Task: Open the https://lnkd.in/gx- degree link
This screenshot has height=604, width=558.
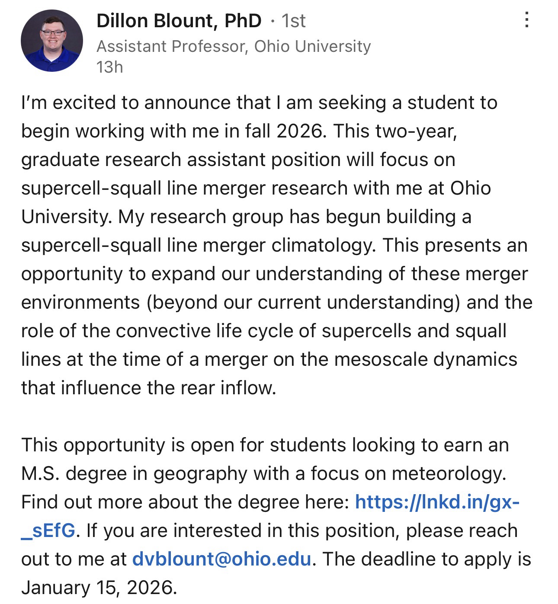Action: coord(437,502)
